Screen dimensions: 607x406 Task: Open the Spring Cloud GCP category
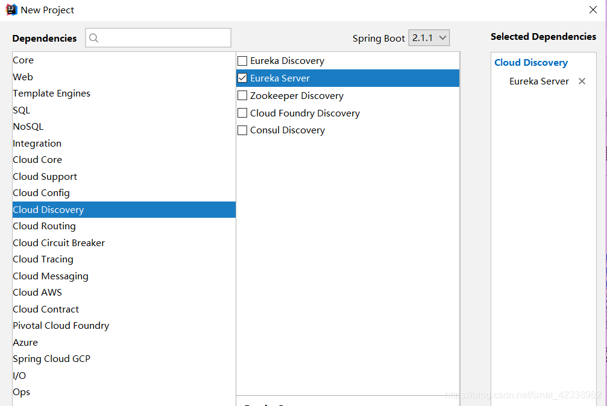point(124,359)
